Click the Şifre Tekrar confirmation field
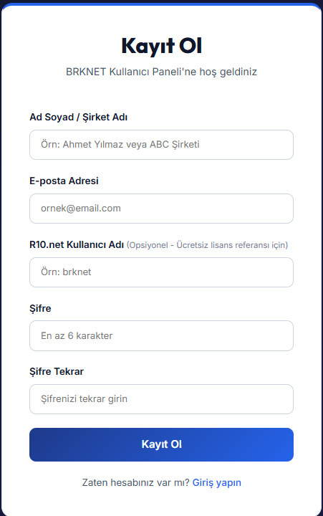The width and height of the screenshot is (323, 516). [x=161, y=399]
